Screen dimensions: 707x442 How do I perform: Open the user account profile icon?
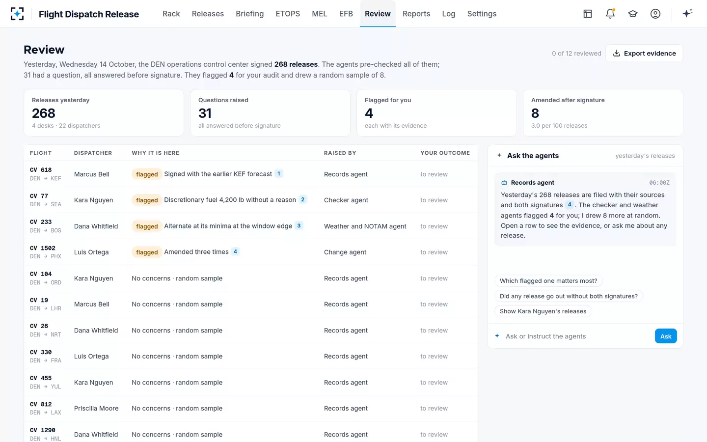[655, 14]
